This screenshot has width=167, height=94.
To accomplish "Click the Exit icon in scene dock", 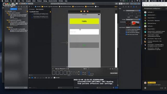I will tap(88, 11).
